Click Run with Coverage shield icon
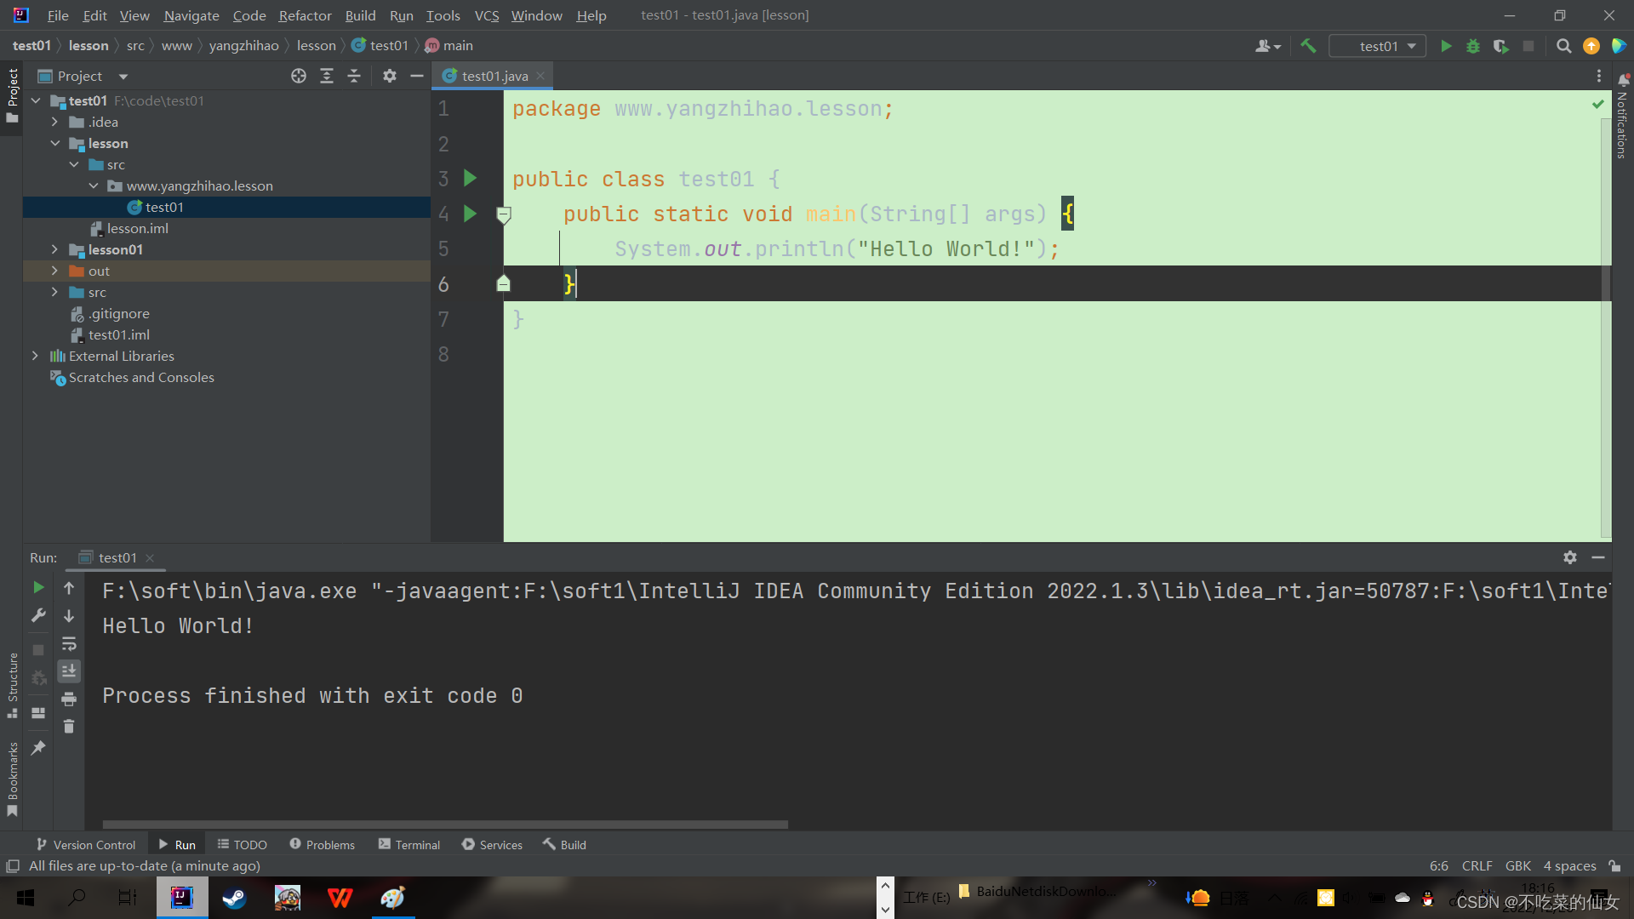1634x919 pixels. pyautogui.click(x=1500, y=46)
